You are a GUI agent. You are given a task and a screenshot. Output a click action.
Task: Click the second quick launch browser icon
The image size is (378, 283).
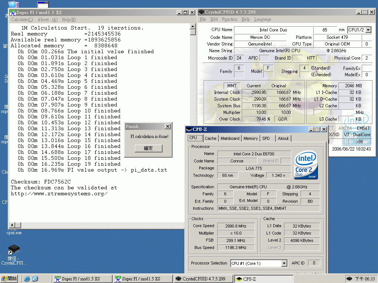point(35,279)
